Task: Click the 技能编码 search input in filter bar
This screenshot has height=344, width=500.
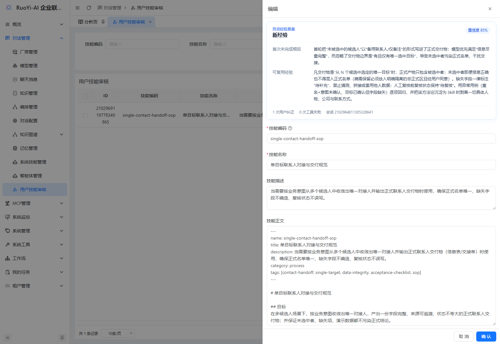Action: click(x=142, y=44)
